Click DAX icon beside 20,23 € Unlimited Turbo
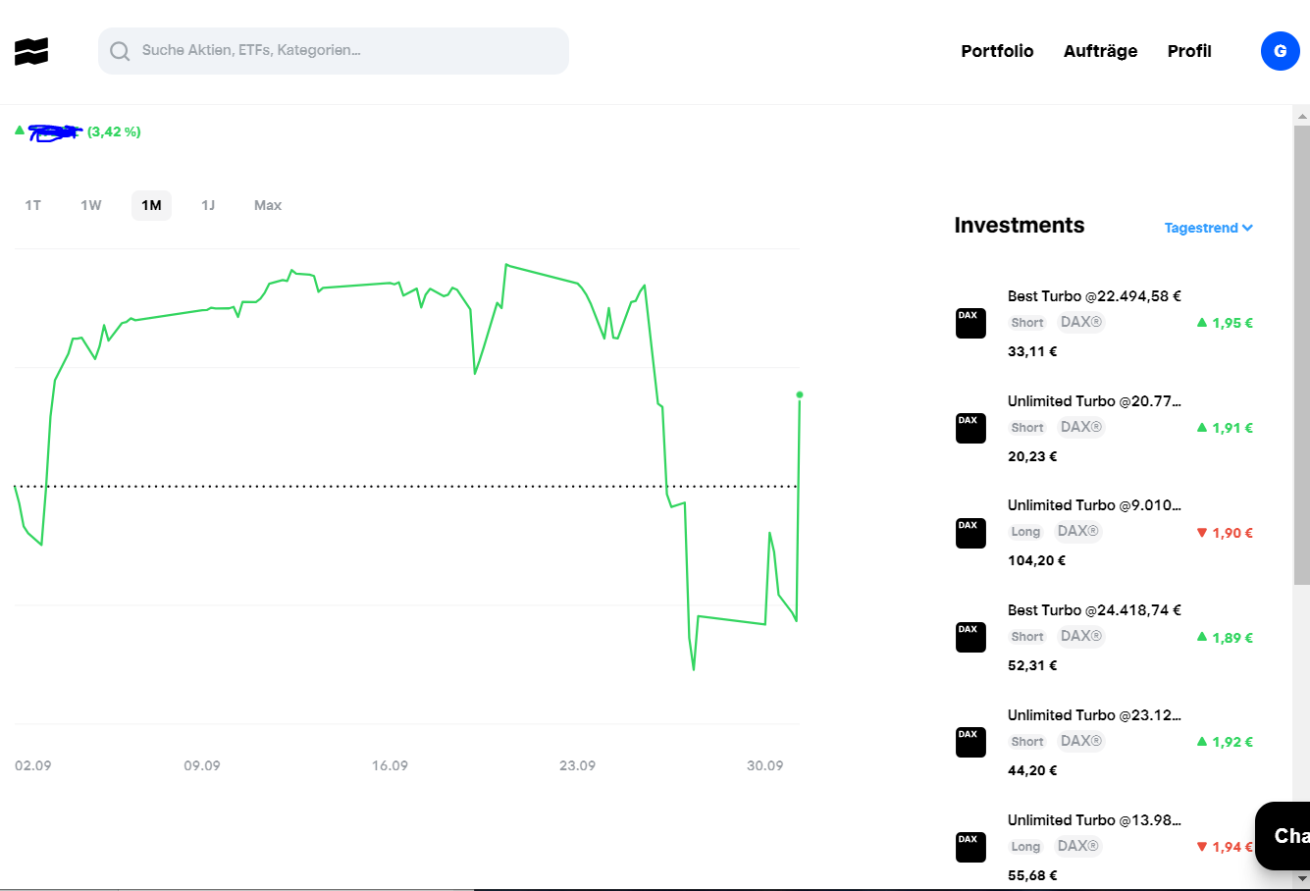This screenshot has height=891, width=1310. 970,428
